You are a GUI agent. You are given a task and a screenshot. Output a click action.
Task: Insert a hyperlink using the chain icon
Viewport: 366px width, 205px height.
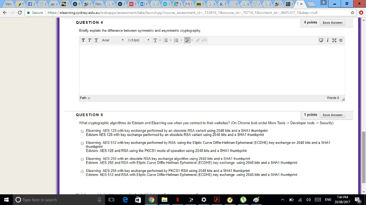tap(198, 40)
